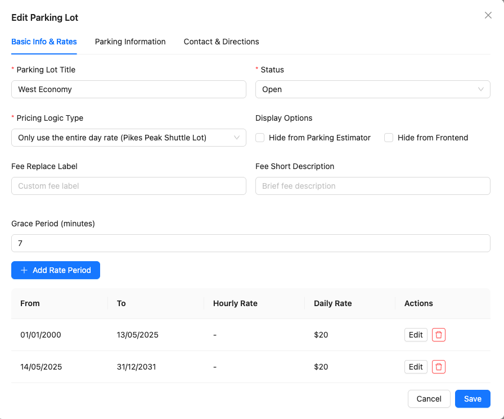The image size is (504, 419).
Task: Click the Grace Period minutes field
Action: pos(250,243)
